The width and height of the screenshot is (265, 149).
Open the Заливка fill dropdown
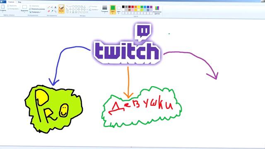click(x=94, y=10)
